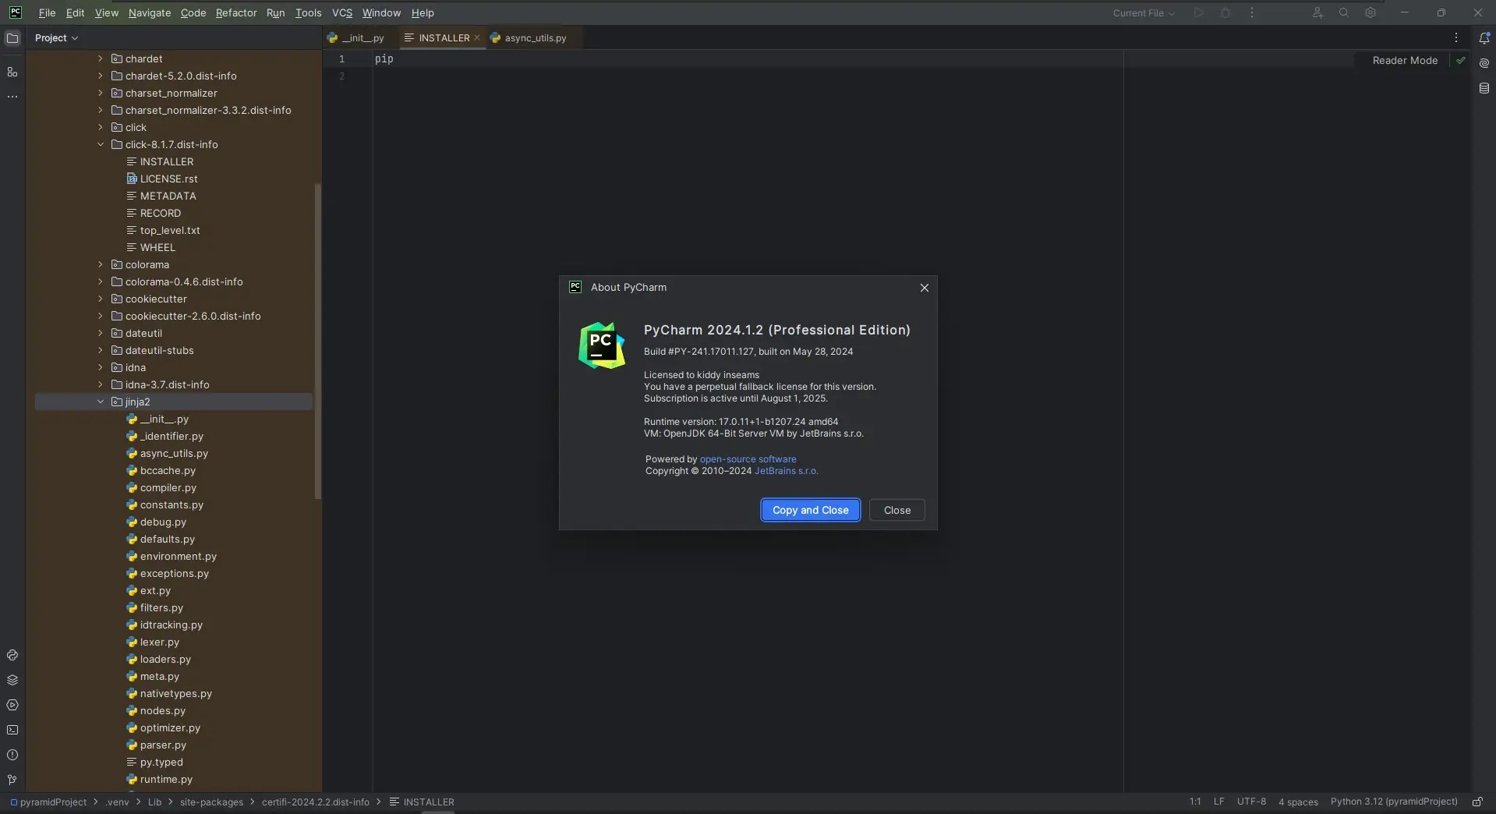Select the compiler.py file in tree

click(x=168, y=487)
